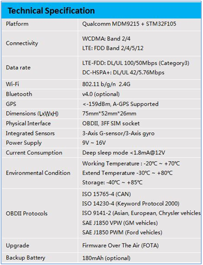This screenshot has height=265, width=203.
Task: Click ISO 15765-4 (CAN) protocol line
Action: tap(106, 194)
